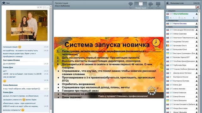Screen dimensions: 202x113
Task: Select moderator Марина Бакиева
Action: [180, 24]
